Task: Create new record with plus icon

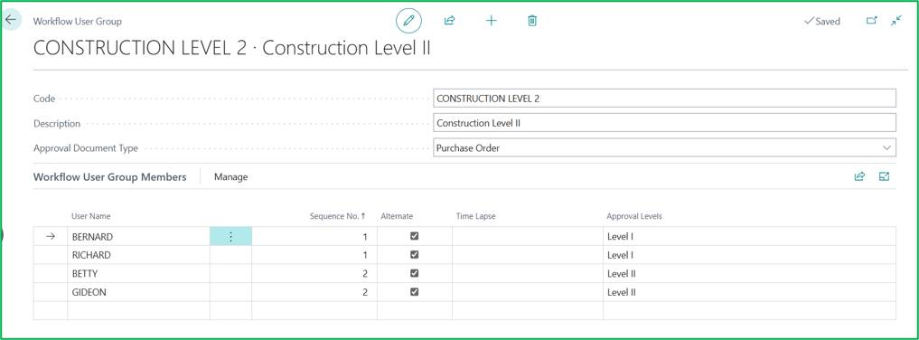Action: click(492, 21)
